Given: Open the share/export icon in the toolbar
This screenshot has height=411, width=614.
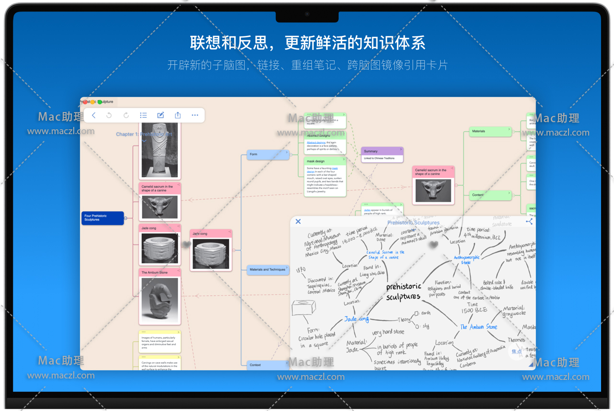Looking at the screenshot, I should 178,115.
